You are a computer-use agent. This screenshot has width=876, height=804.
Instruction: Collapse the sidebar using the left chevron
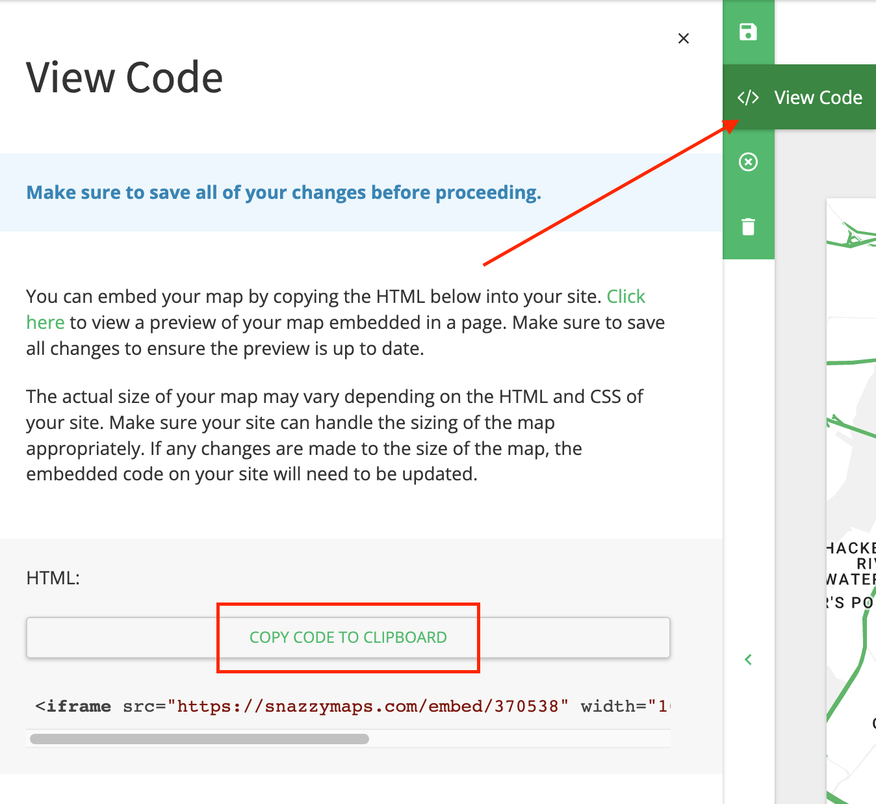tap(748, 660)
